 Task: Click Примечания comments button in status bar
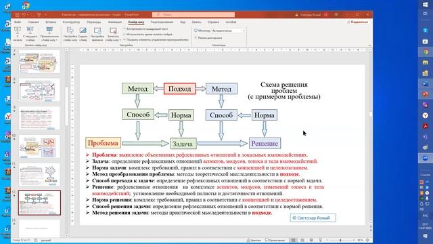(x=275, y=241)
